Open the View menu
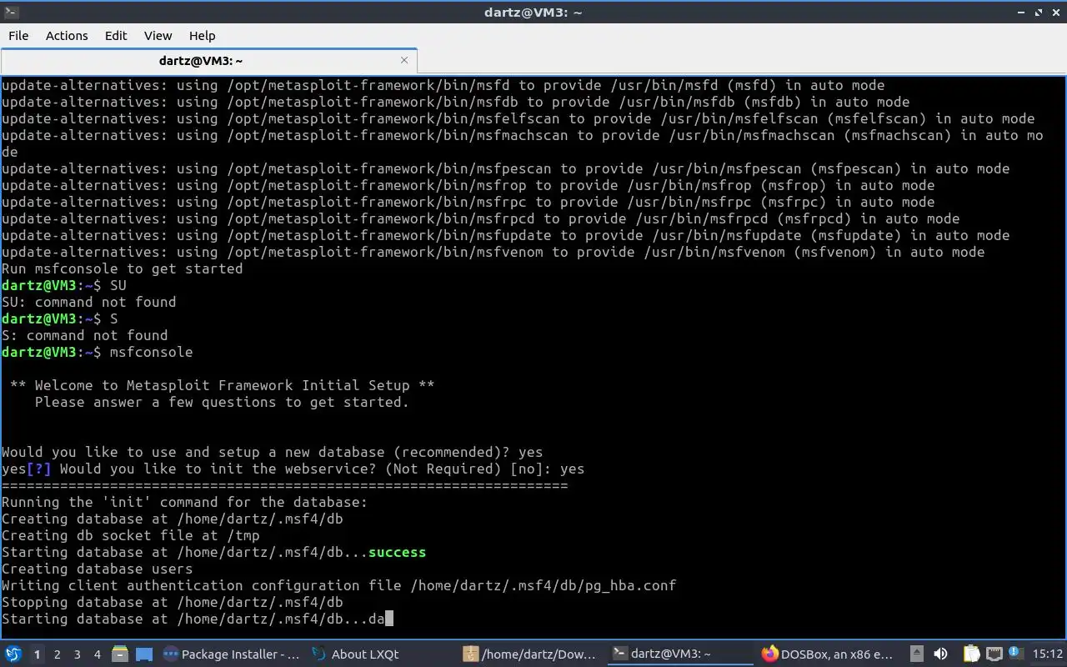This screenshot has width=1067, height=667. [158, 36]
